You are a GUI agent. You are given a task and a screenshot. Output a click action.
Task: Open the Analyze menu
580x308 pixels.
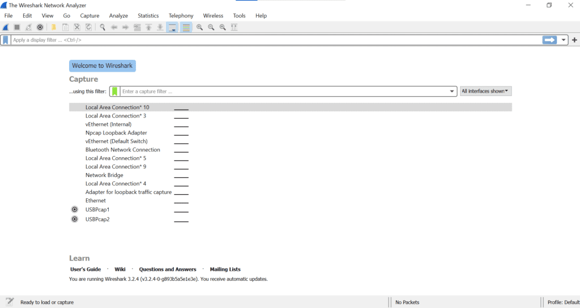point(118,15)
